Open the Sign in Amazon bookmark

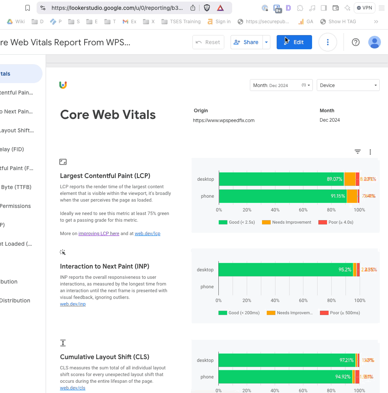219,22
